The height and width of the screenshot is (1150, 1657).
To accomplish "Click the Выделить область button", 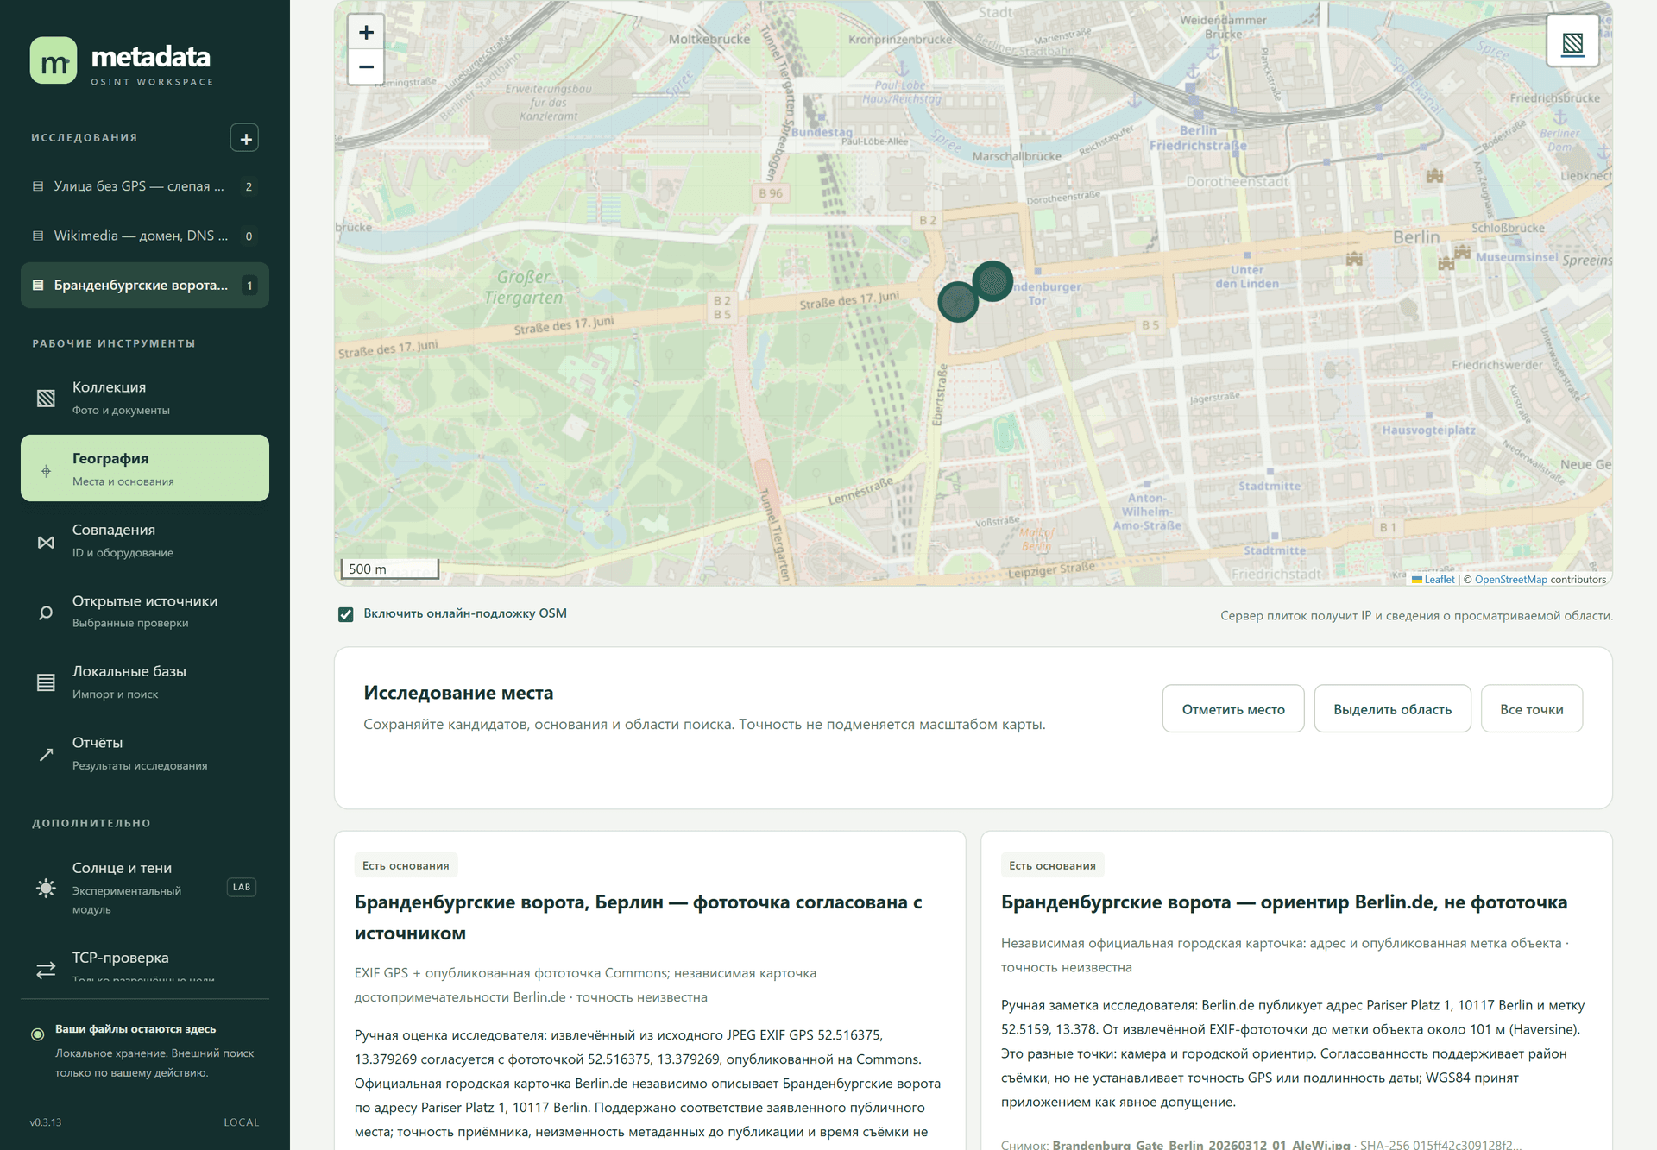I will click(1392, 709).
